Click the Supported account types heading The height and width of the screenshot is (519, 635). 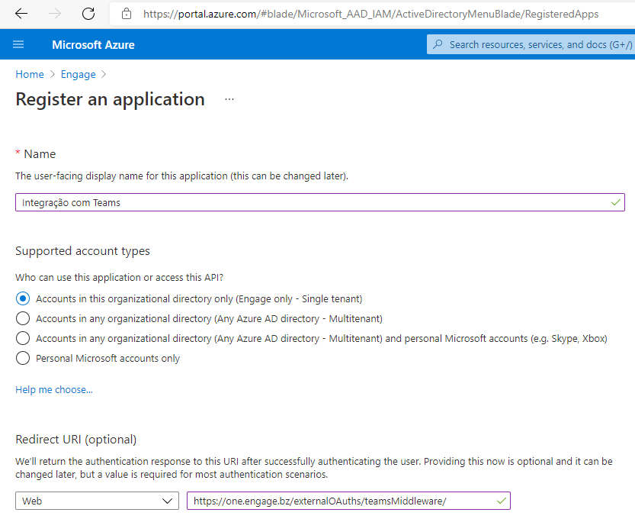pyautogui.click(x=82, y=251)
